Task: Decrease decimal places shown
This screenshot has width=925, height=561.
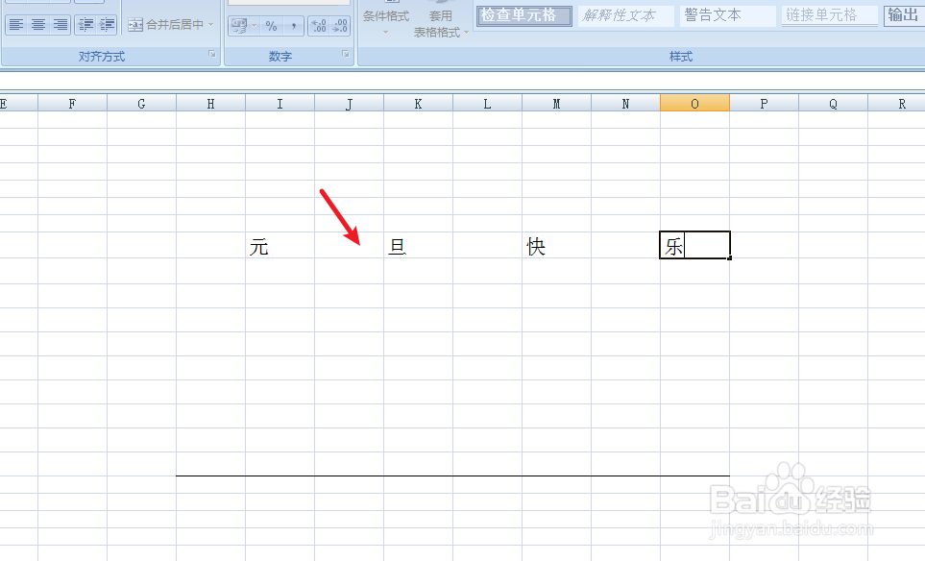Action: click(339, 26)
